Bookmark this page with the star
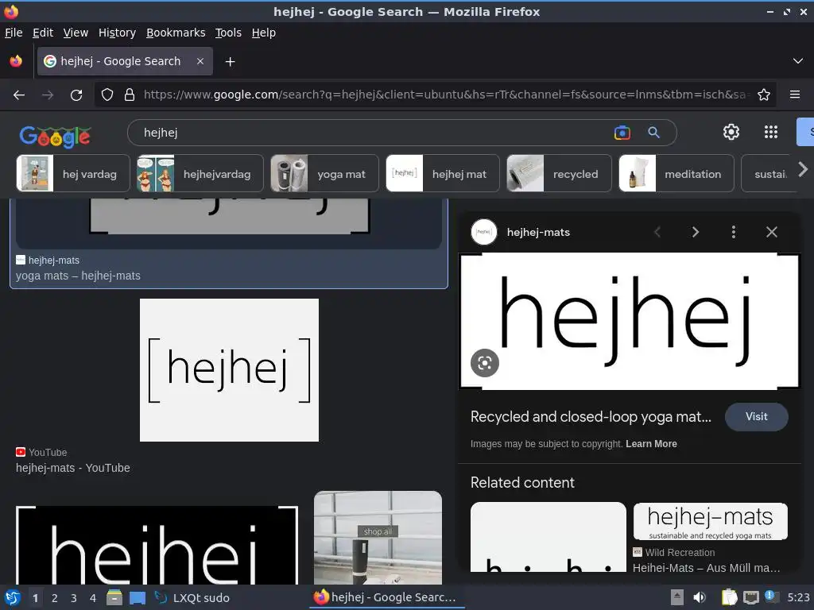The image size is (814, 610). [x=764, y=95]
